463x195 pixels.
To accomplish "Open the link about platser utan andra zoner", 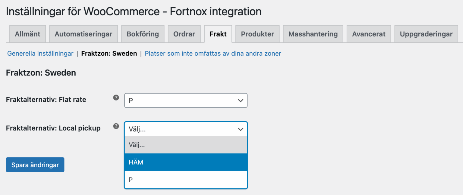I will (x=213, y=53).
